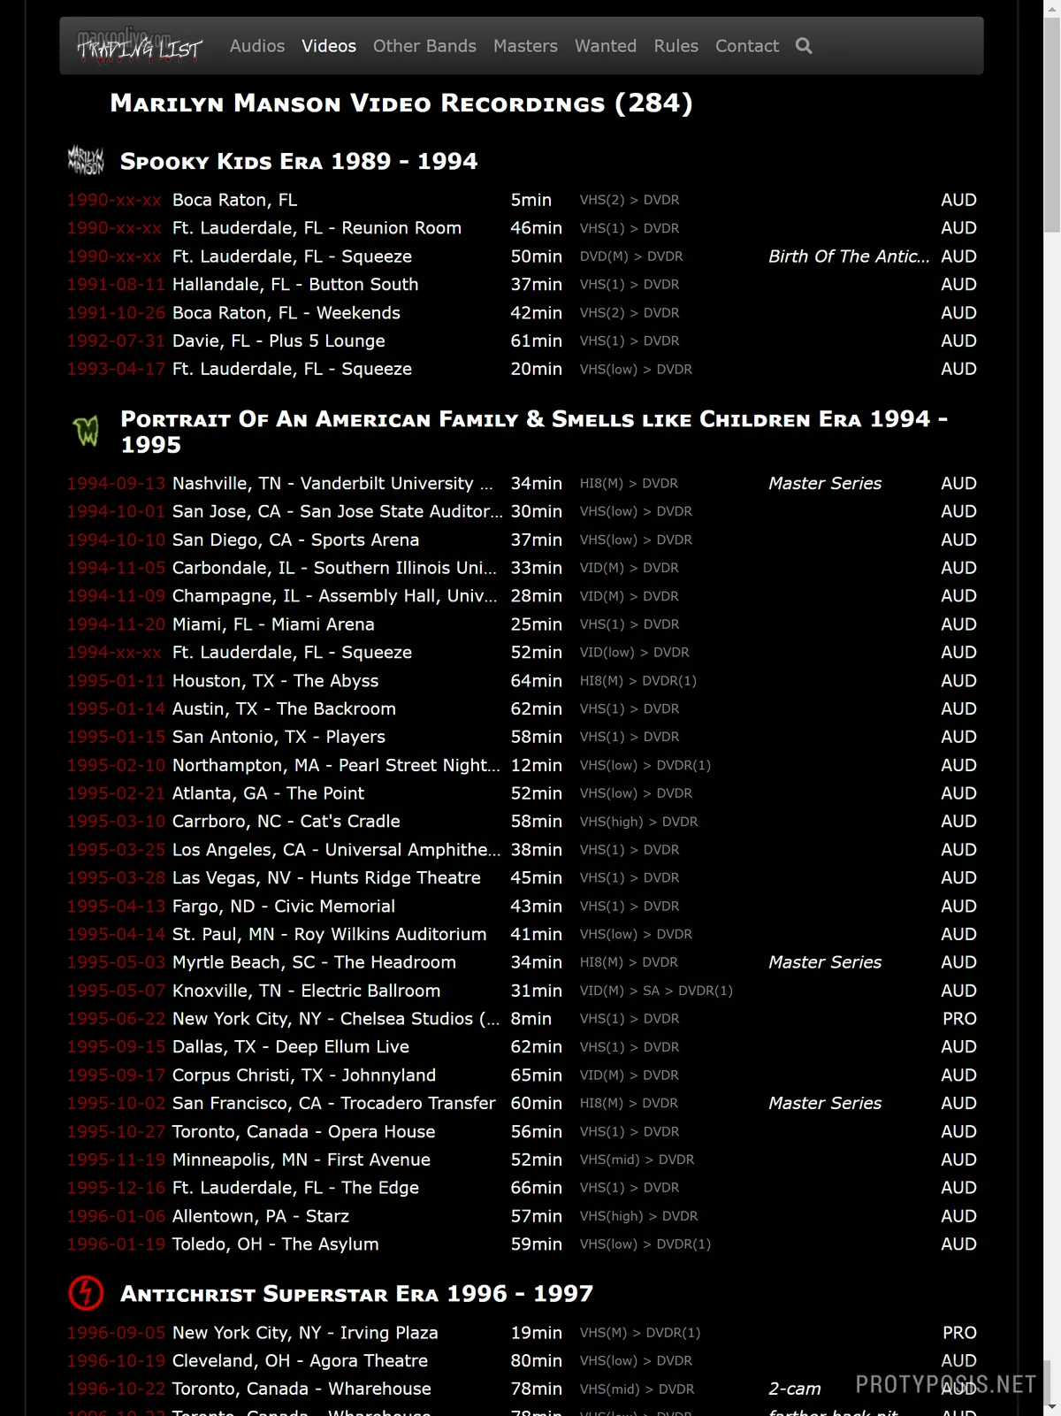Viewport: 1061px width, 1416px height.
Task: Go to Other Bands page
Action: [x=424, y=46]
